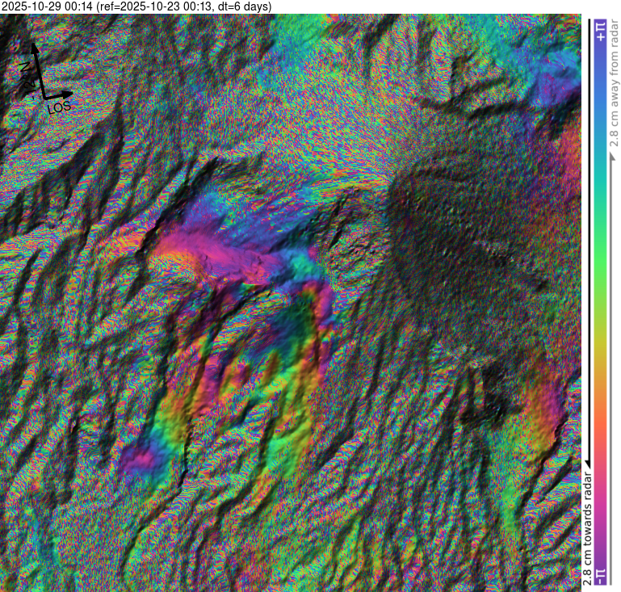Click the black arrowhead of the towards-radar arrow
621x592 pixels.
click(x=588, y=460)
